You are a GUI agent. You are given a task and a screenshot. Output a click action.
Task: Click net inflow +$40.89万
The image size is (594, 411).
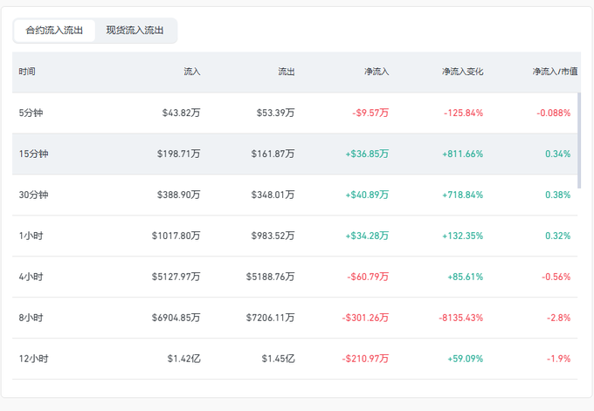pyautogui.click(x=367, y=195)
